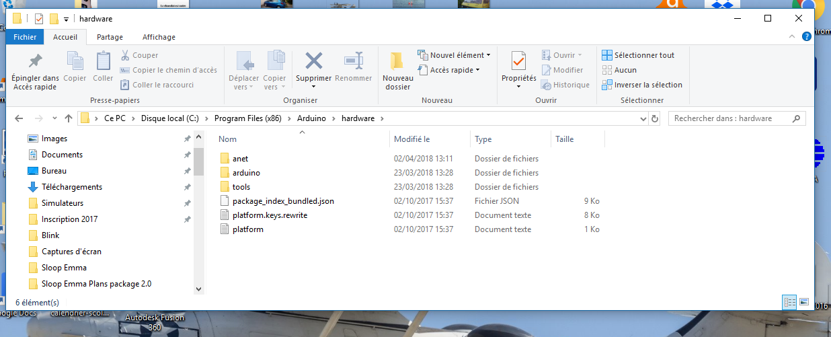Select the platform text document
Image resolution: width=831 pixels, height=337 pixels.
[x=247, y=229]
